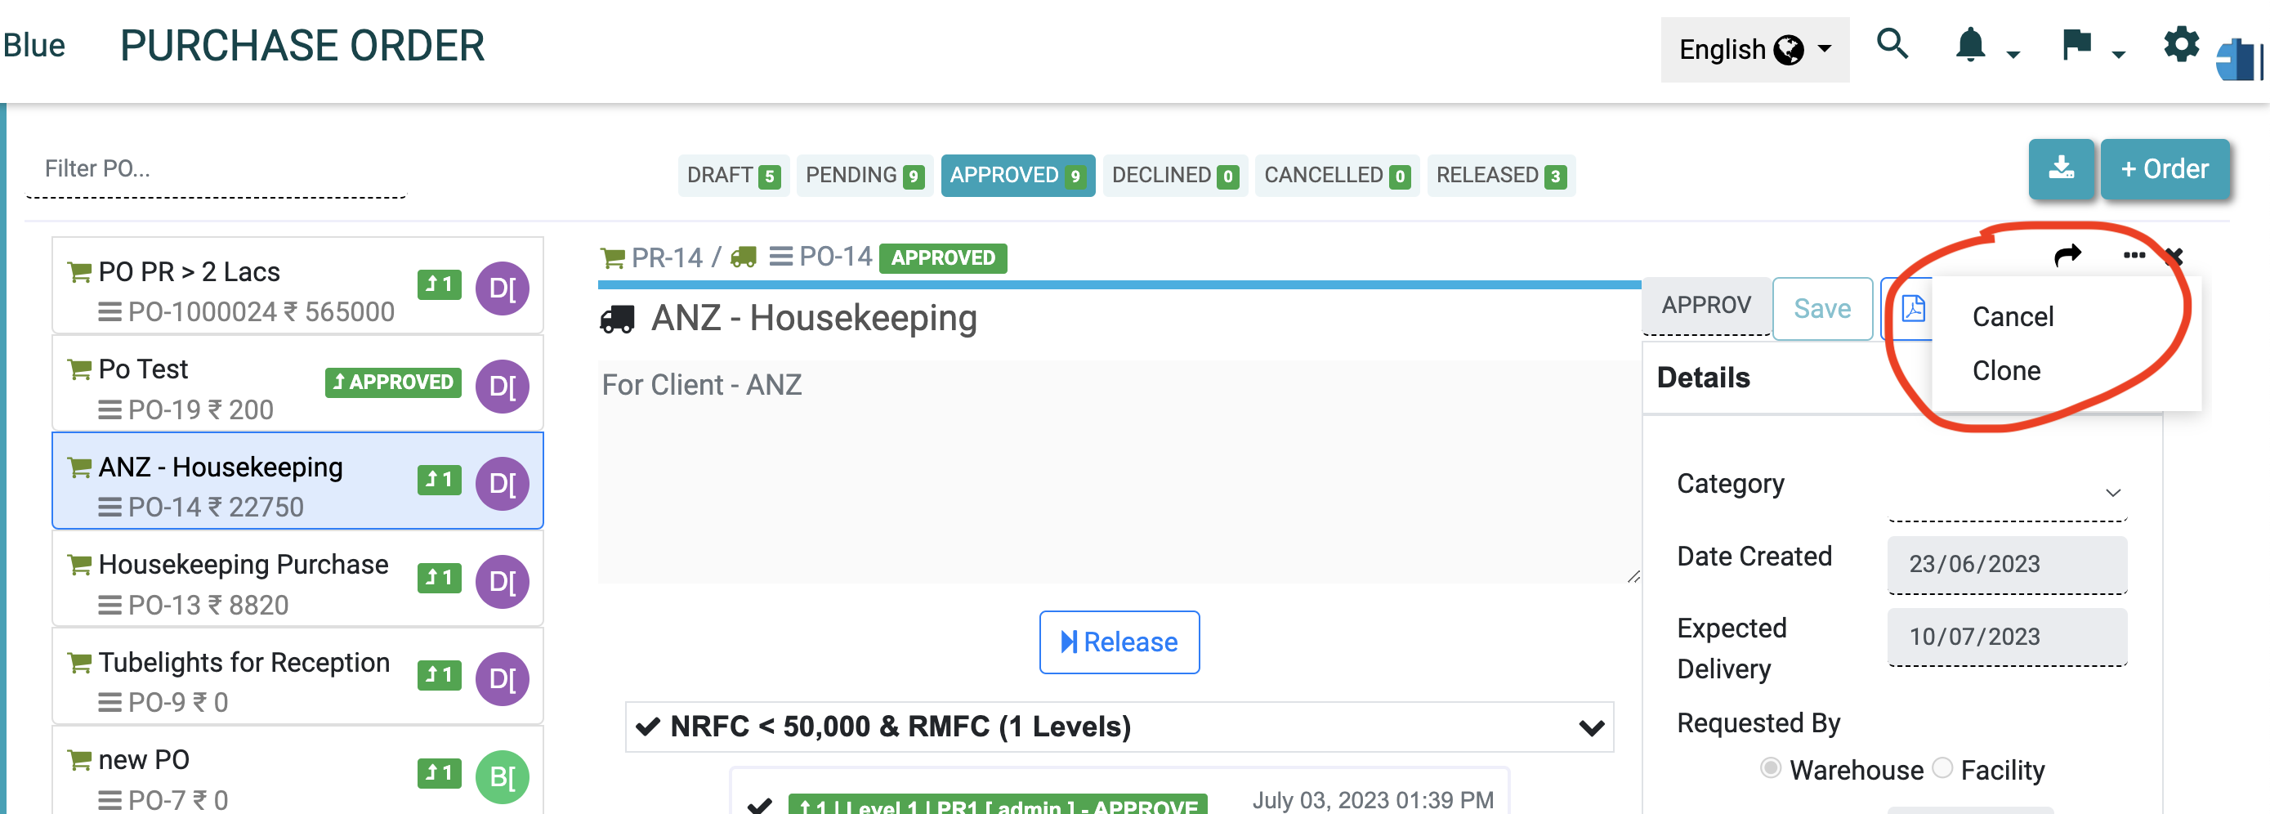Open the English language dropdown
The height and width of the screenshot is (814, 2270).
[x=1754, y=50]
